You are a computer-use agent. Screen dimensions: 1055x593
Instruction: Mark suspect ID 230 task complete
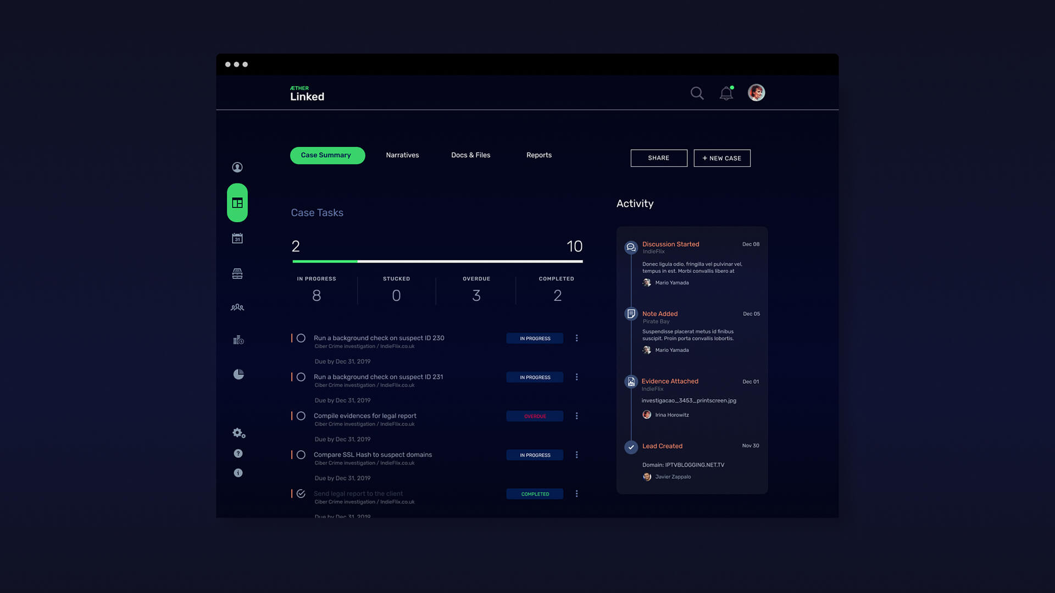tap(301, 338)
